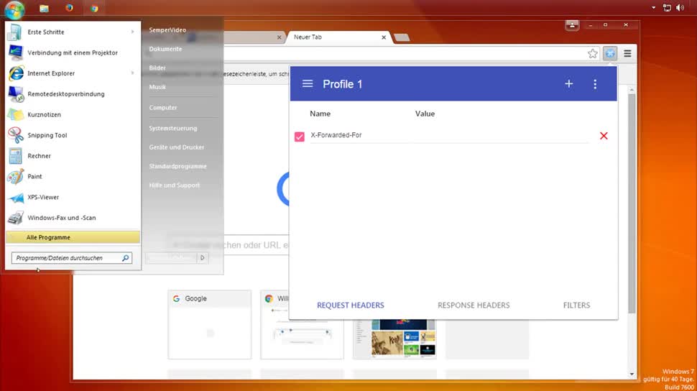Switch to the Response Headers tab

[474, 305]
